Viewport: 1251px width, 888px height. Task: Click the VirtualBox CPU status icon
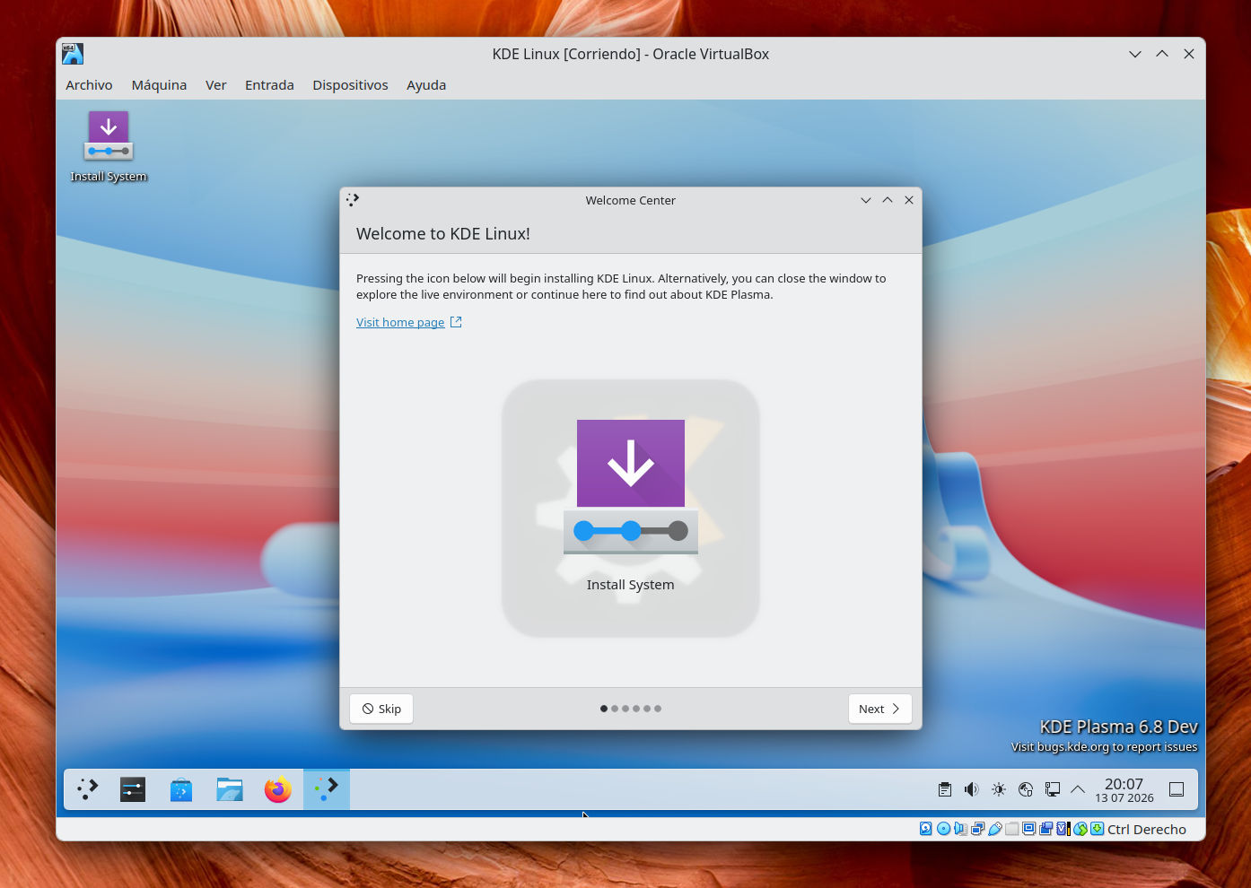tap(1063, 829)
